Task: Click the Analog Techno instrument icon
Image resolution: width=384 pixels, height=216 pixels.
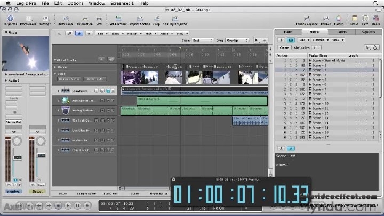Action: tap(66, 110)
